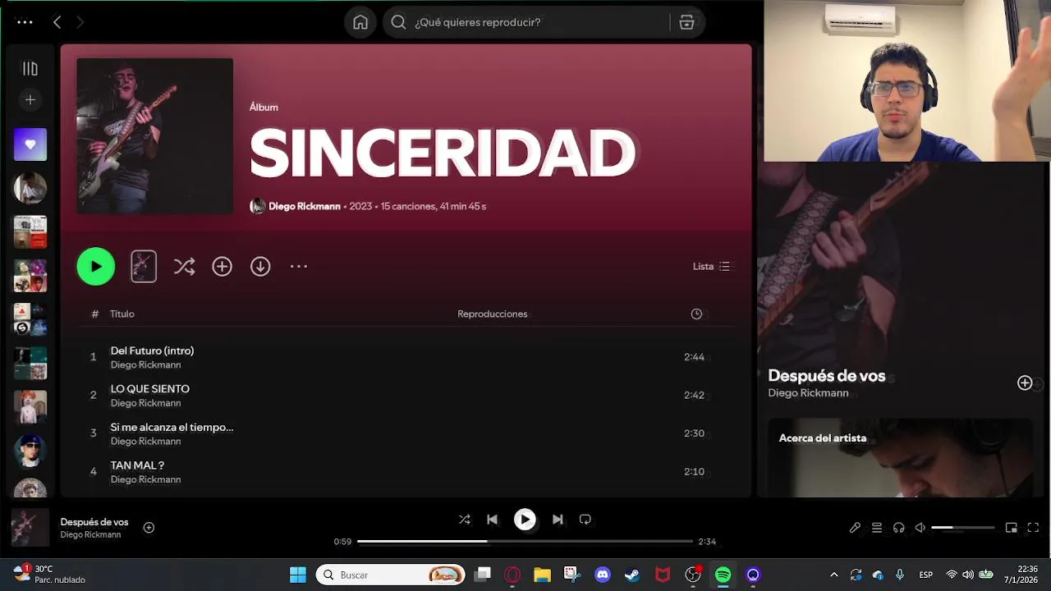Download the SINCERIDAD album
1051x591 pixels.
pos(260,267)
